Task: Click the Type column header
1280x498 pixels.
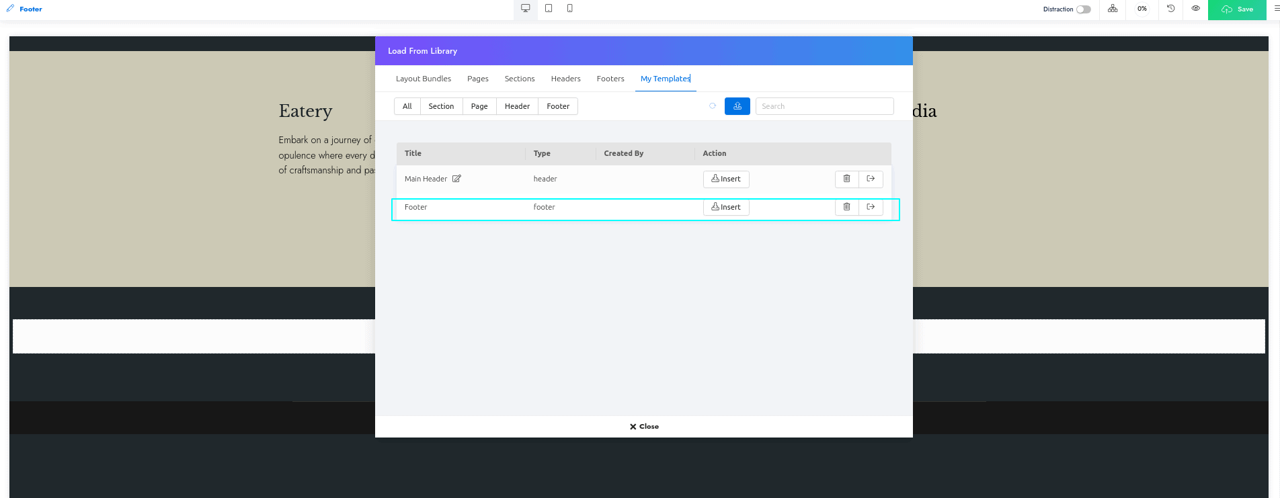Action: [x=542, y=153]
